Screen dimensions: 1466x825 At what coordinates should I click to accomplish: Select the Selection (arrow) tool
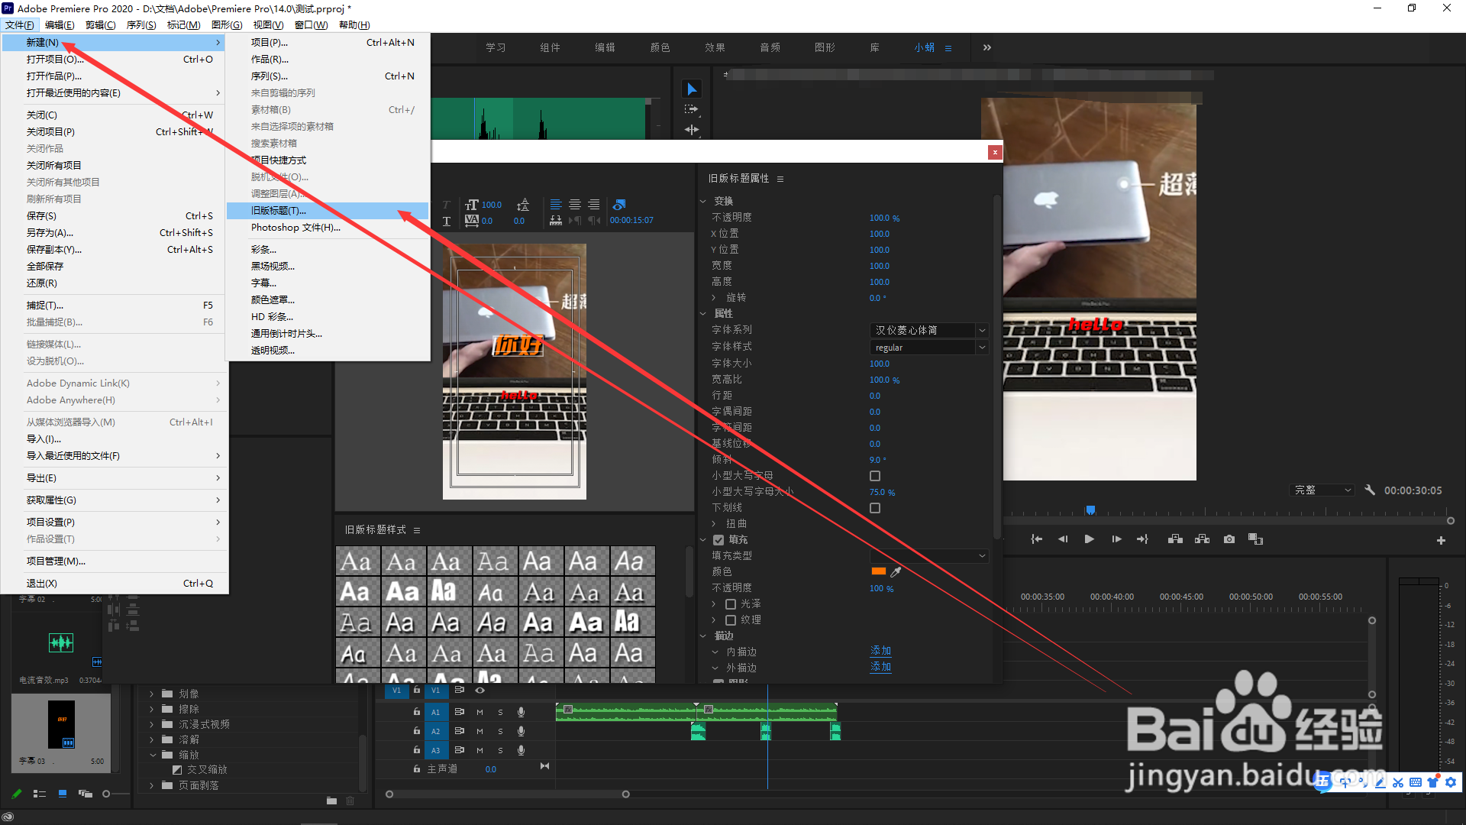point(691,89)
